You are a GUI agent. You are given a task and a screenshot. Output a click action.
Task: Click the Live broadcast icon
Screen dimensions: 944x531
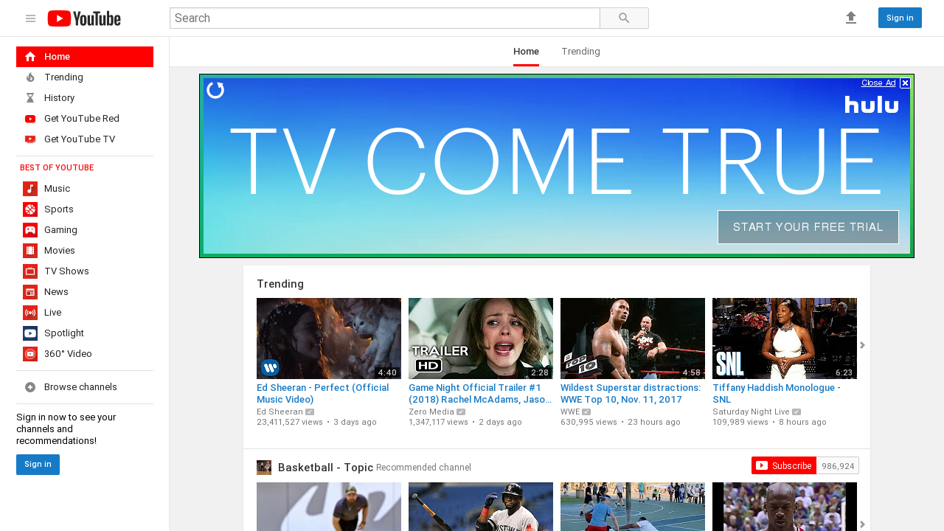tap(30, 313)
